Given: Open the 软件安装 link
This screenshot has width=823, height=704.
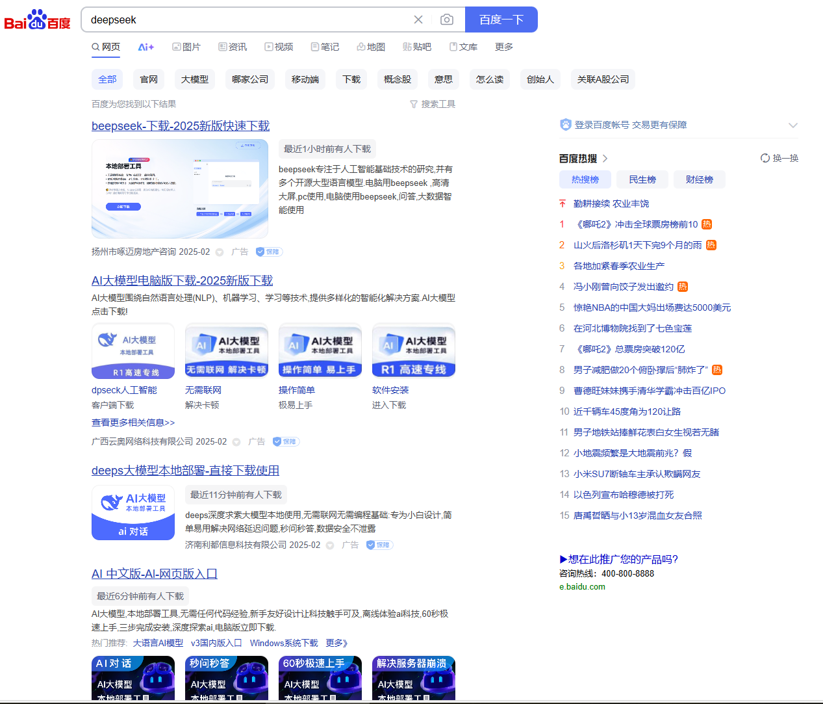Looking at the screenshot, I should [390, 390].
